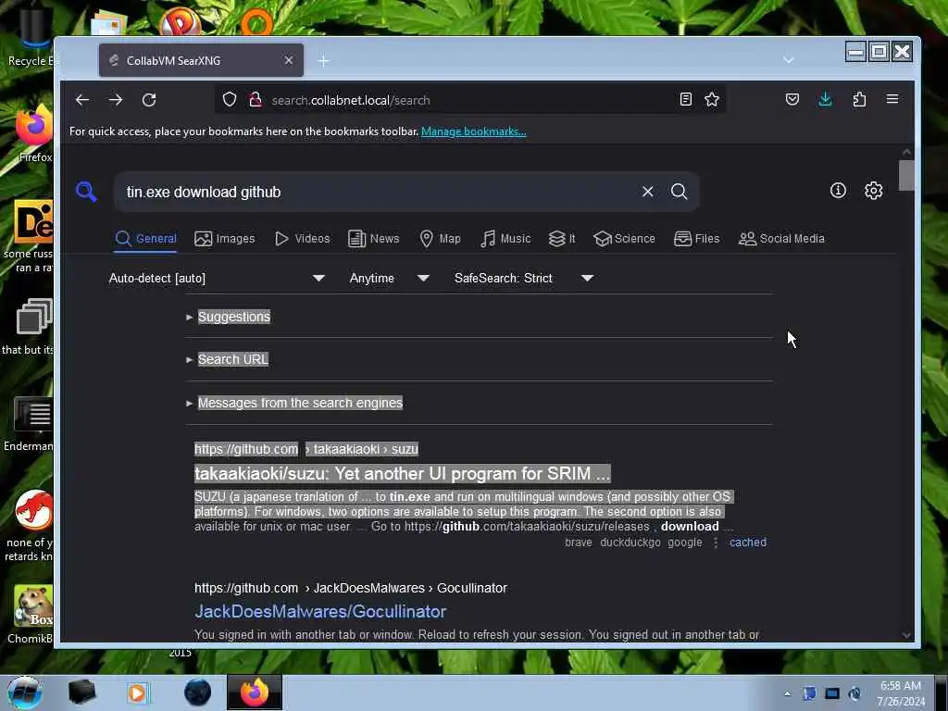Switch to the Science category
Viewport: 948px width, 711px height.
tap(624, 239)
